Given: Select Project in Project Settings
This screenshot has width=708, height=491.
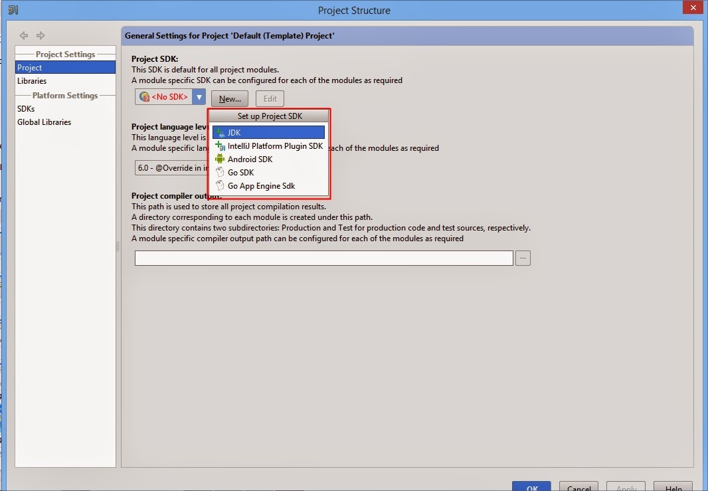Looking at the screenshot, I should [66, 67].
